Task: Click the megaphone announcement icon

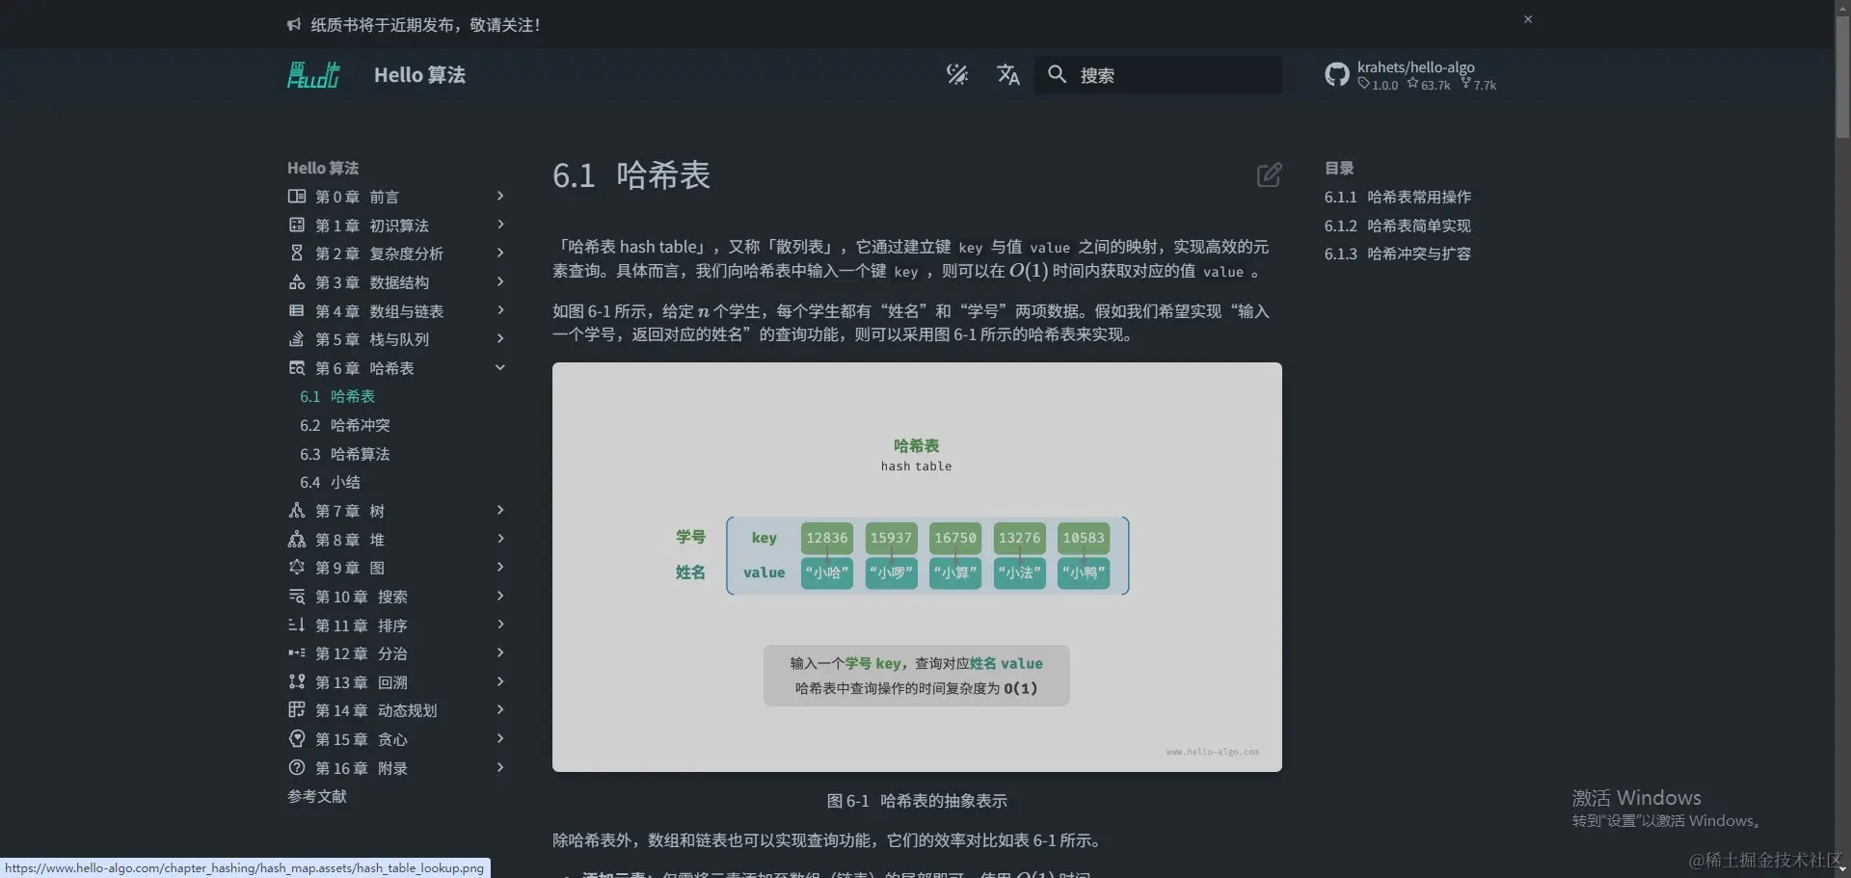Action: coord(294,25)
